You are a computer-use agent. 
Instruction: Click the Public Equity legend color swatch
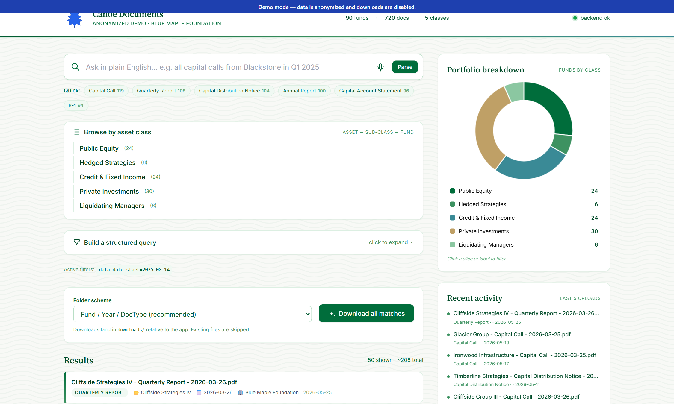click(452, 191)
